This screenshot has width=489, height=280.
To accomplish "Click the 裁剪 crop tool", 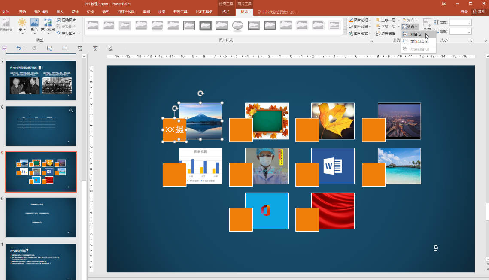I will coord(427,25).
